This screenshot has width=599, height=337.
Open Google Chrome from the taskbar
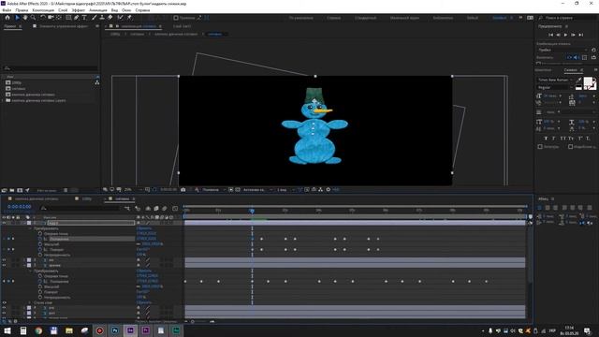coord(38,330)
